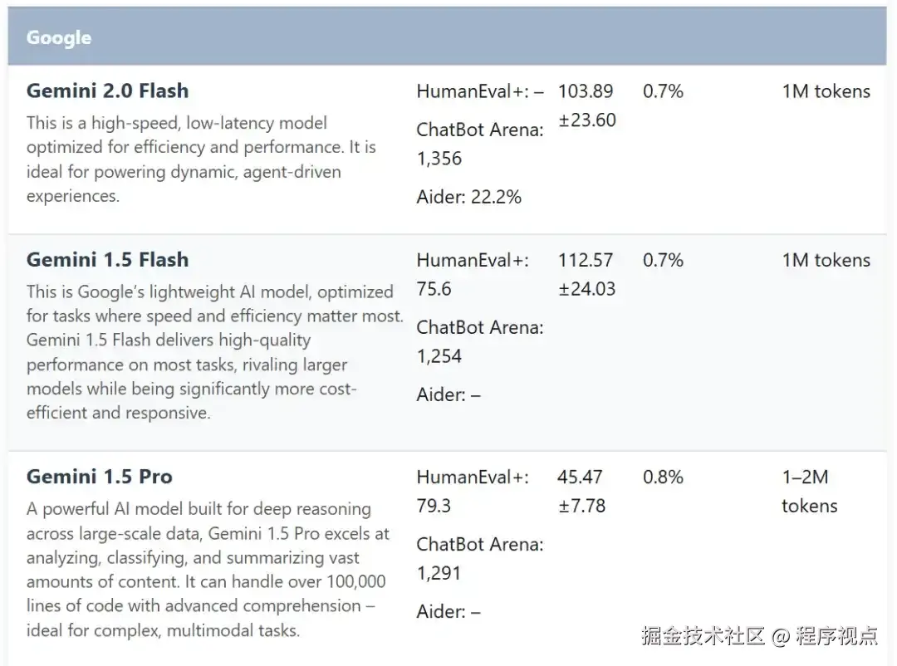Click the Gemini 2.0 Flash description paragraph
Screen dimensions: 897x666
click(201, 159)
